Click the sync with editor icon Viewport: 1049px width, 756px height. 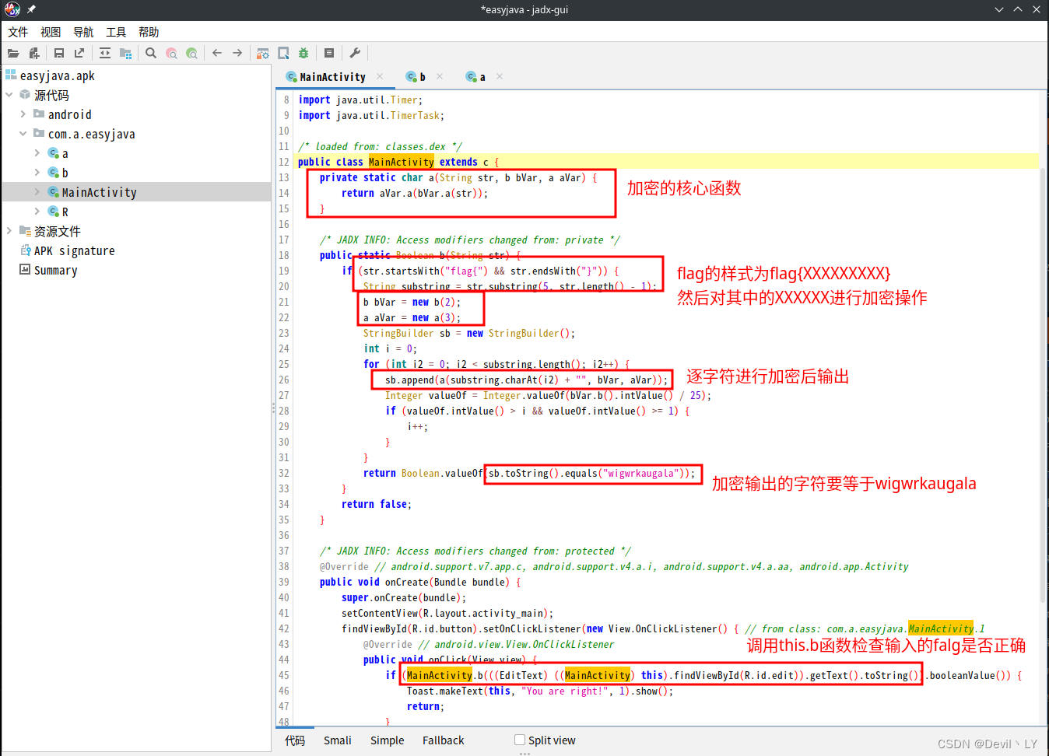point(105,53)
